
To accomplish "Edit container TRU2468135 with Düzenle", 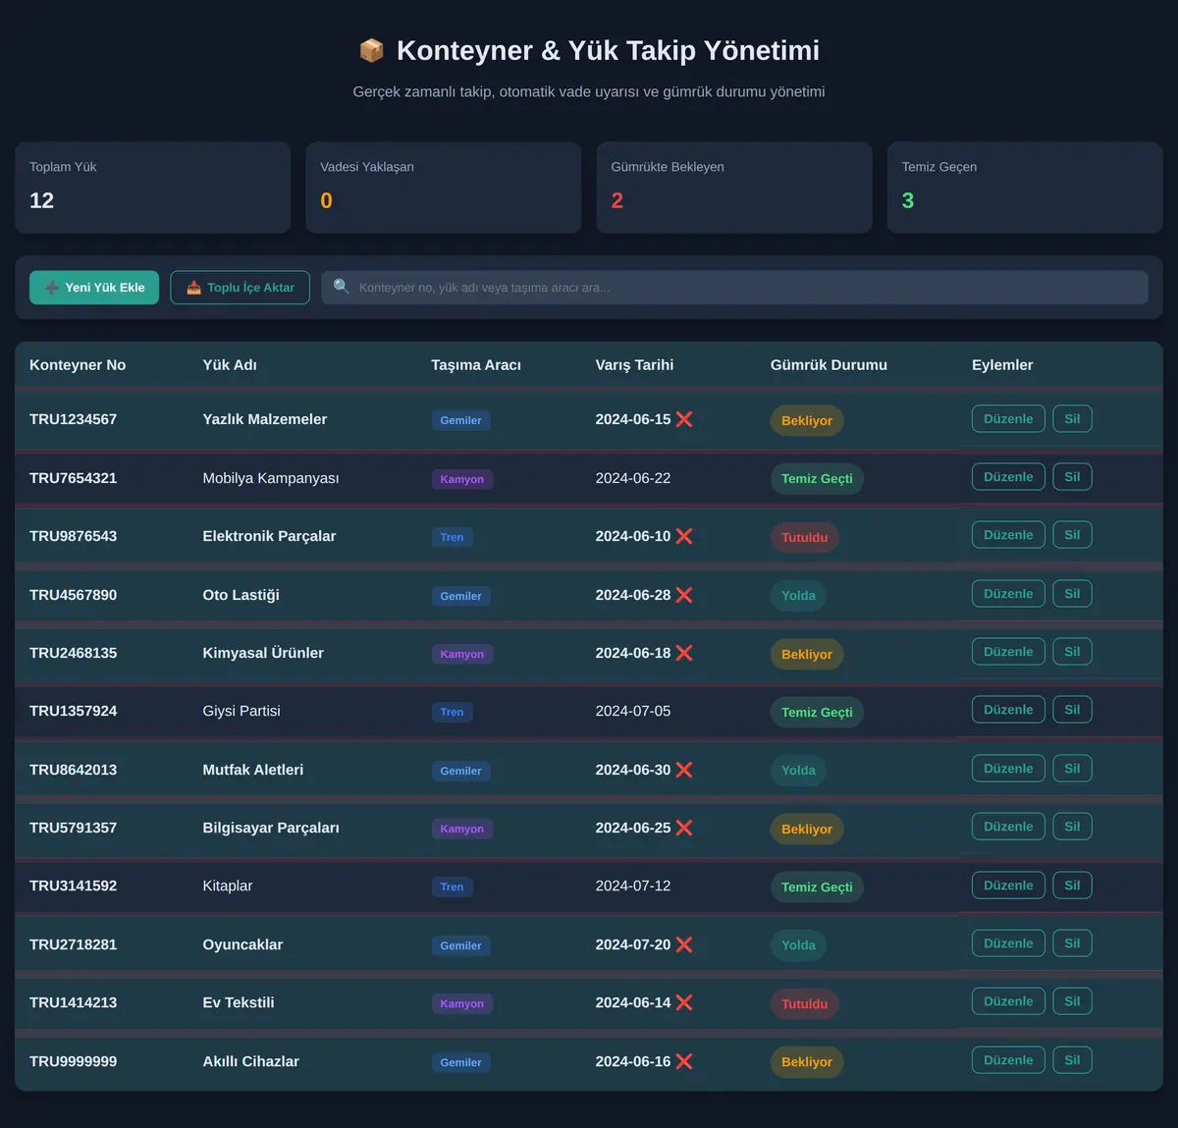I will [1008, 652].
